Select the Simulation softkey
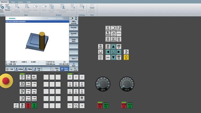Viewport: 201px width, 113px height. (x=64, y=69)
